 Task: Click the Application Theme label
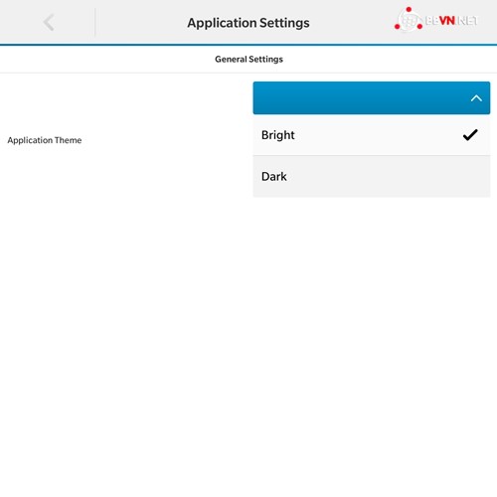click(x=45, y=140)
